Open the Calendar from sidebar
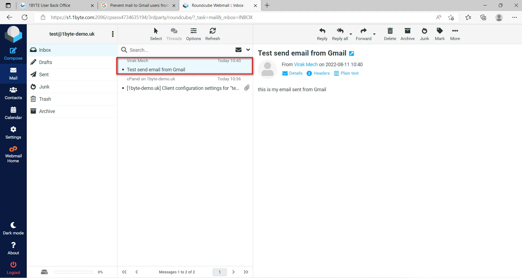Screen dimensions: 522x278 click(x=13, y=113)
